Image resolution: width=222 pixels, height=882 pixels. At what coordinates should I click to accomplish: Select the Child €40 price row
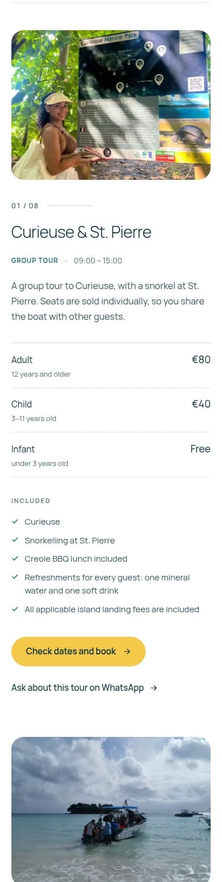(111, 410)
